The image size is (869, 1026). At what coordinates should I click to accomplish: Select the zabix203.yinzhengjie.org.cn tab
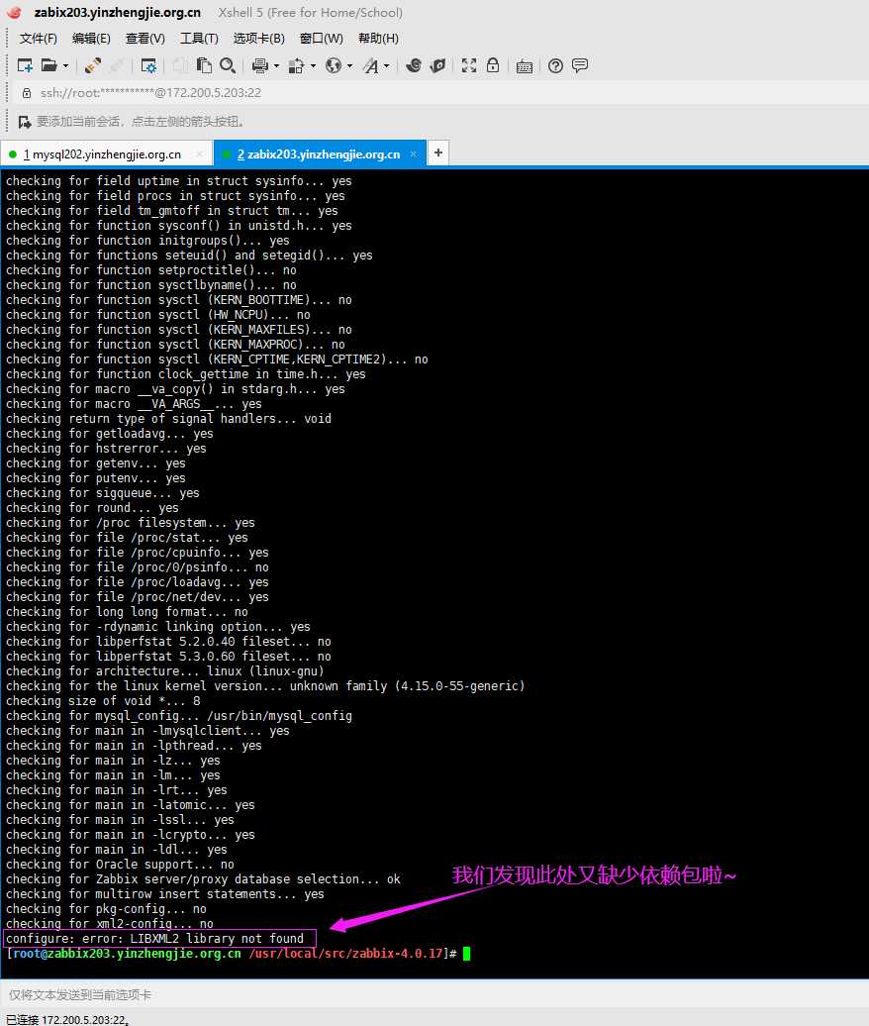320,154
